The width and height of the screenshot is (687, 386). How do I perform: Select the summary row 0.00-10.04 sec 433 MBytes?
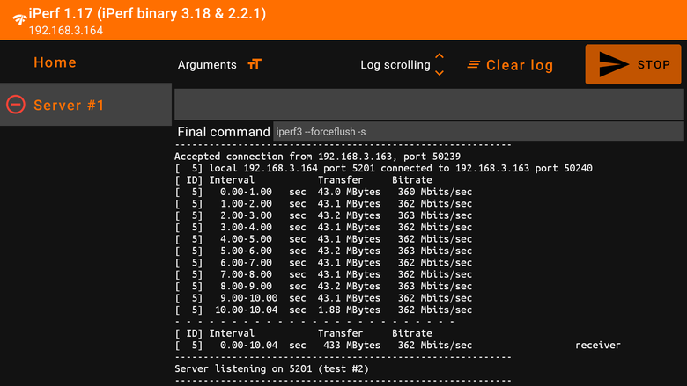coord(397,345)
